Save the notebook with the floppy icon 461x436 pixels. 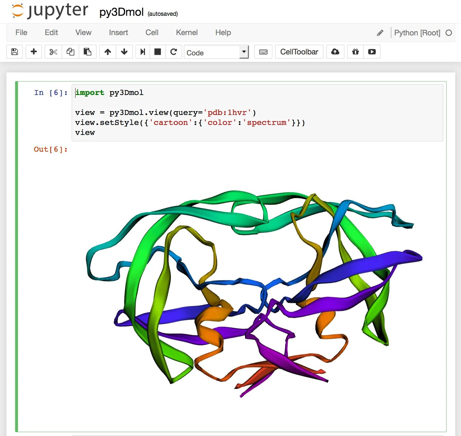pyautogui.click(x=14, y=52)
